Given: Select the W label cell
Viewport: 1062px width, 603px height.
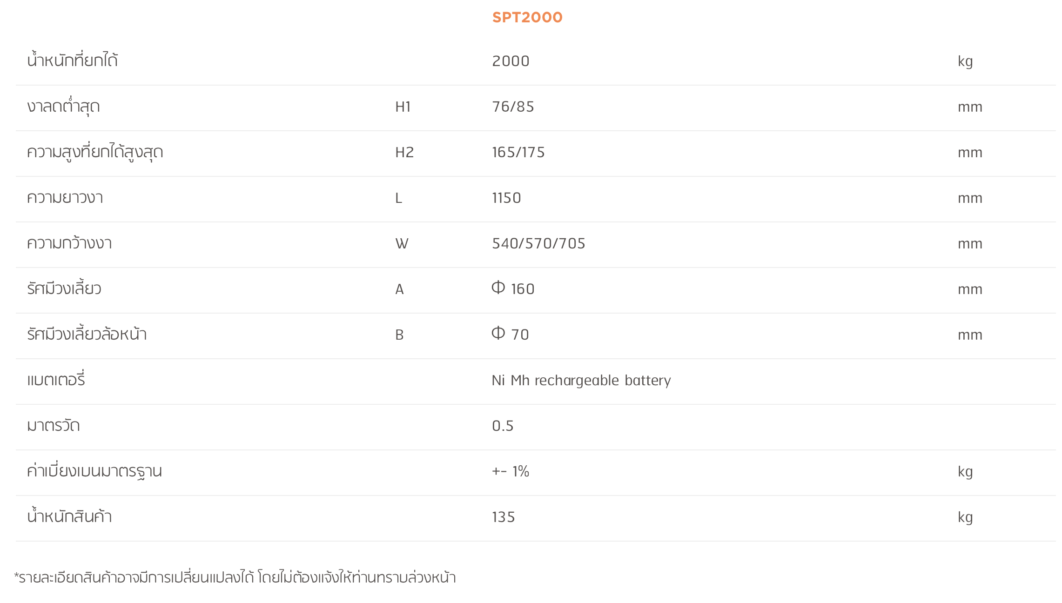Looking at the screenshot, I should (402, 244).
